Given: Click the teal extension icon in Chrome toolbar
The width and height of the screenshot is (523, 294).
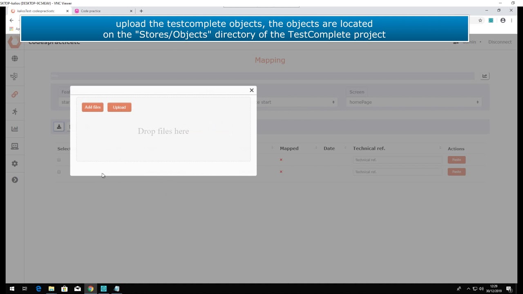Looking at the screenshot, I should 491,20.
